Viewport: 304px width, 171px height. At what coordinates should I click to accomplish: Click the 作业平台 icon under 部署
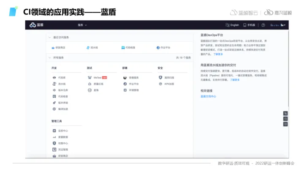click(x=125, y=84)
